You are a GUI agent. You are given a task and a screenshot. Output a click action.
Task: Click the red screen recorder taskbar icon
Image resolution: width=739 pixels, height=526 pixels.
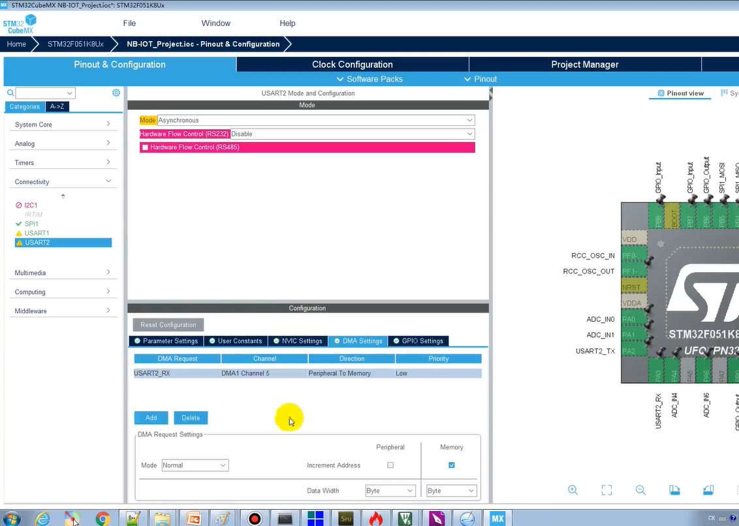pyautogui.click(x=255, y=518)
